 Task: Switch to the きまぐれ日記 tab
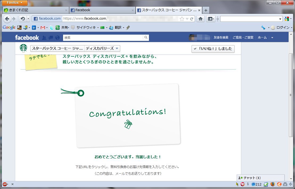[36, 10]
